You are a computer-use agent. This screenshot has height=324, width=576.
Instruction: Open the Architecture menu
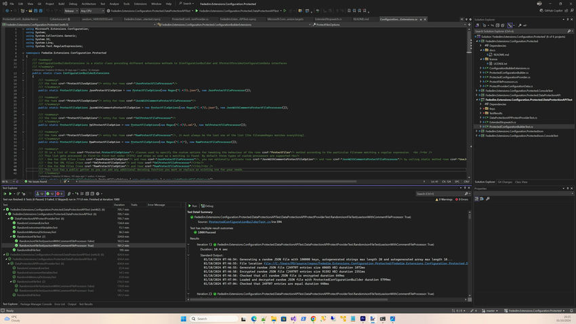[88, 3]
